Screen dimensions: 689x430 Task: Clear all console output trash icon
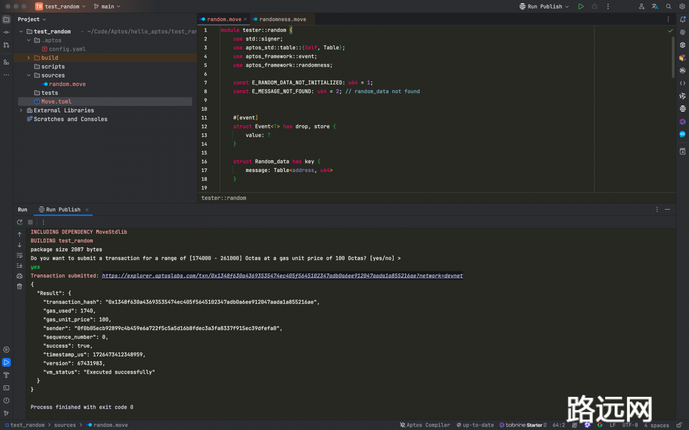(20, 286)
